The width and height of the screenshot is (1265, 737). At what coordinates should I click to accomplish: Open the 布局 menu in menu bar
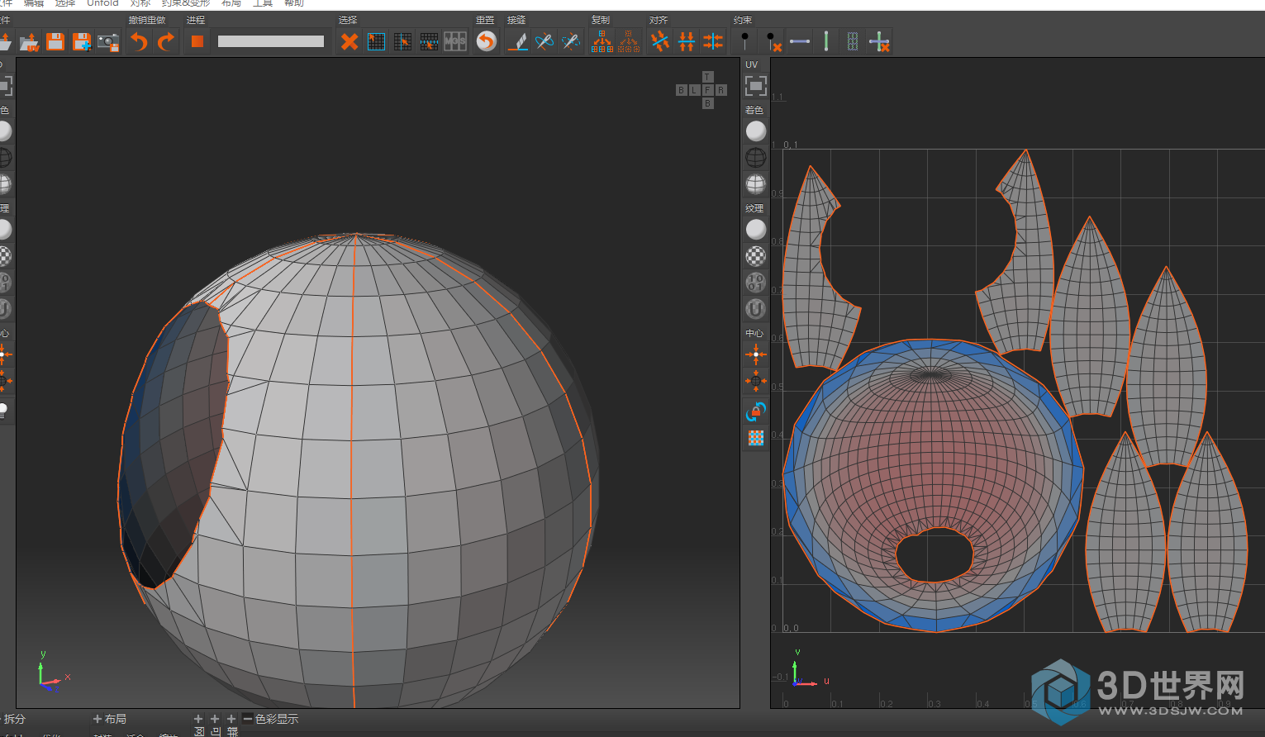click(x=231, y=3)
